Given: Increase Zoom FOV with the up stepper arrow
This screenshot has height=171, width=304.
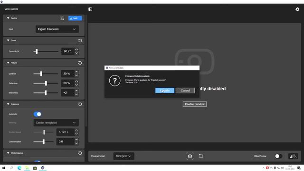Looking at the screenshot, I should pos(76,49).
